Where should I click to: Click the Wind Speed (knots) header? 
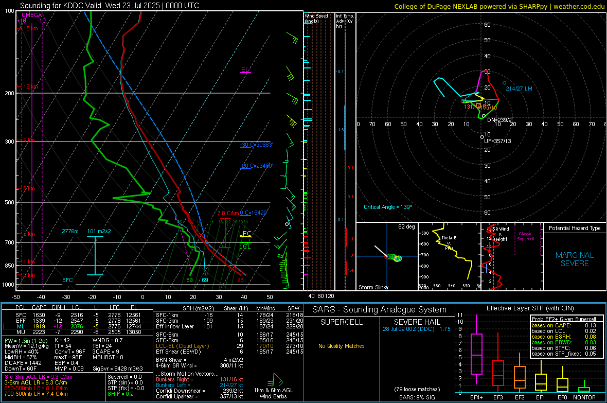[316, 18]
